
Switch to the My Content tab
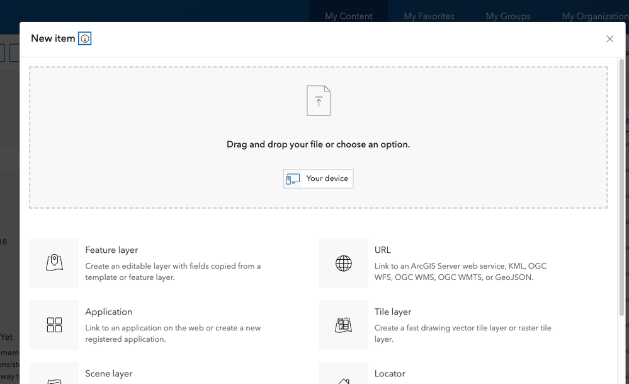click(349, 16)
